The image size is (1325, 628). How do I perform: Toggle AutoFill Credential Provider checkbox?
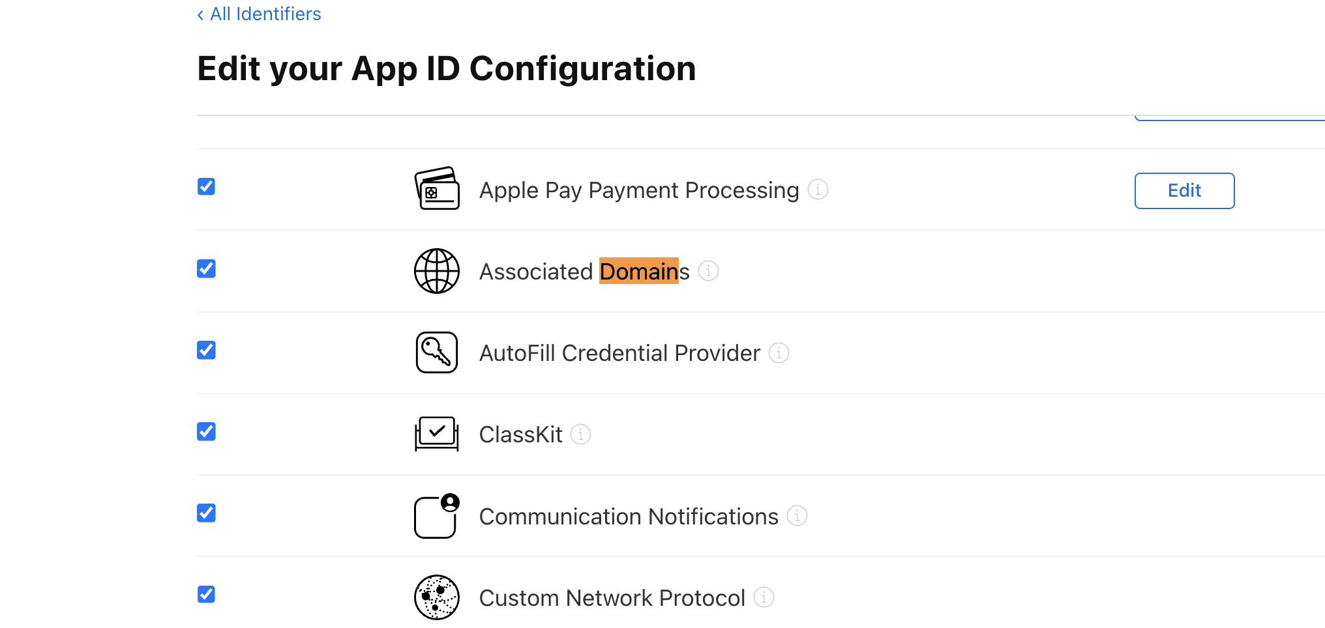point(206,350)
